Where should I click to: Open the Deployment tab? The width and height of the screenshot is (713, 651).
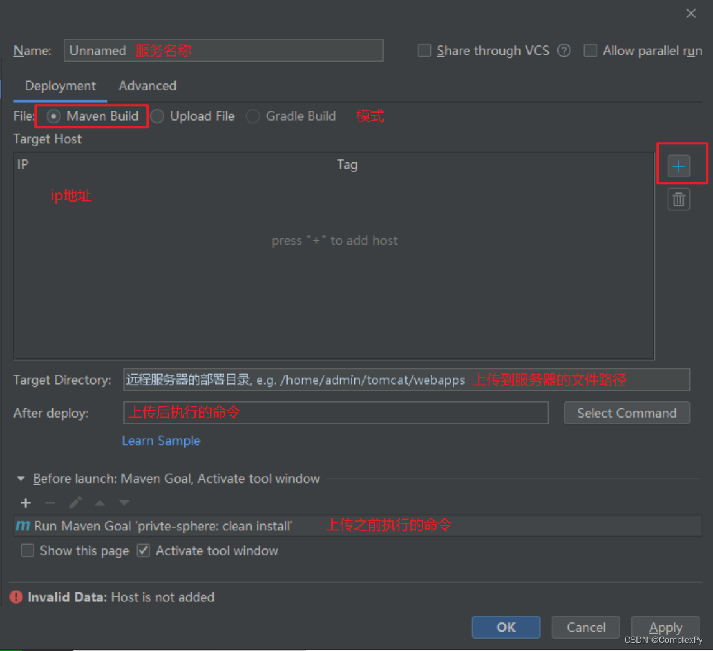point(60,86)
